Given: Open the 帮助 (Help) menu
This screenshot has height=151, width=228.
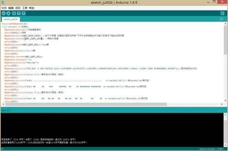Looking at the screenshot, I should (x=32, y=8).
